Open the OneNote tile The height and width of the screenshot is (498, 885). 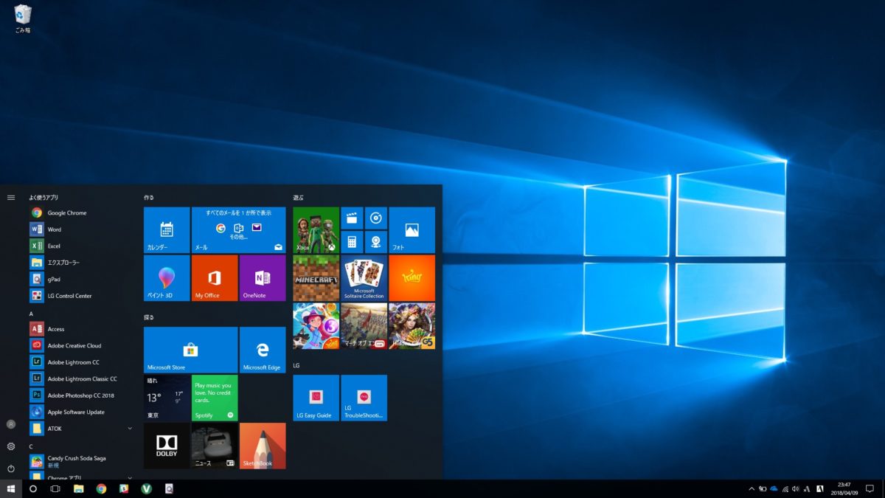tap(263, 278)
